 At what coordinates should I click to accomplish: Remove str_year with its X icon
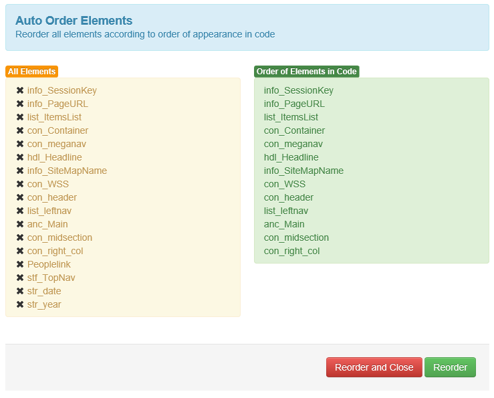point(20,304)
